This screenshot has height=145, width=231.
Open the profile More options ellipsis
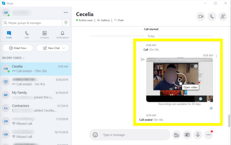point(66,13)
